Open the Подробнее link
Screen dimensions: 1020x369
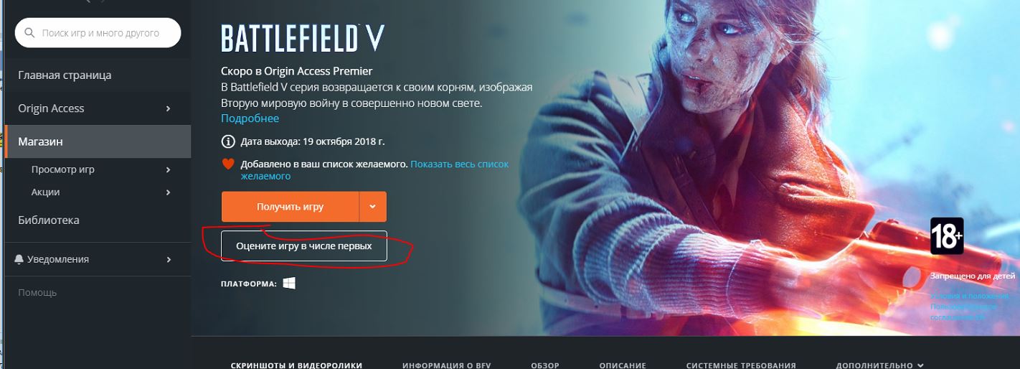[250, 118]
